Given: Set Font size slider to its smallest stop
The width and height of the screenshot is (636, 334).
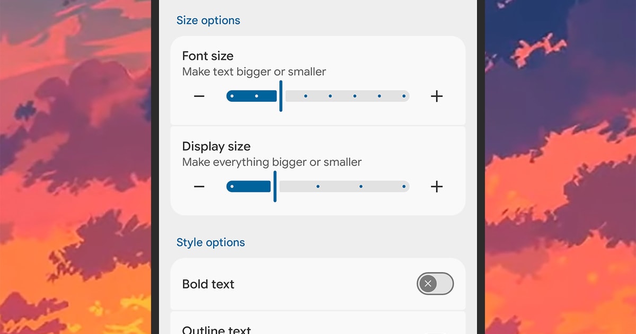Looking at the screenshot, I should click(x=232, y=96).
